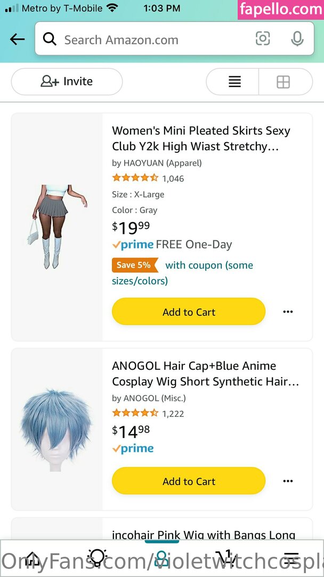
Task: Switch to list view layout
Action: click(x=234, y=82)
